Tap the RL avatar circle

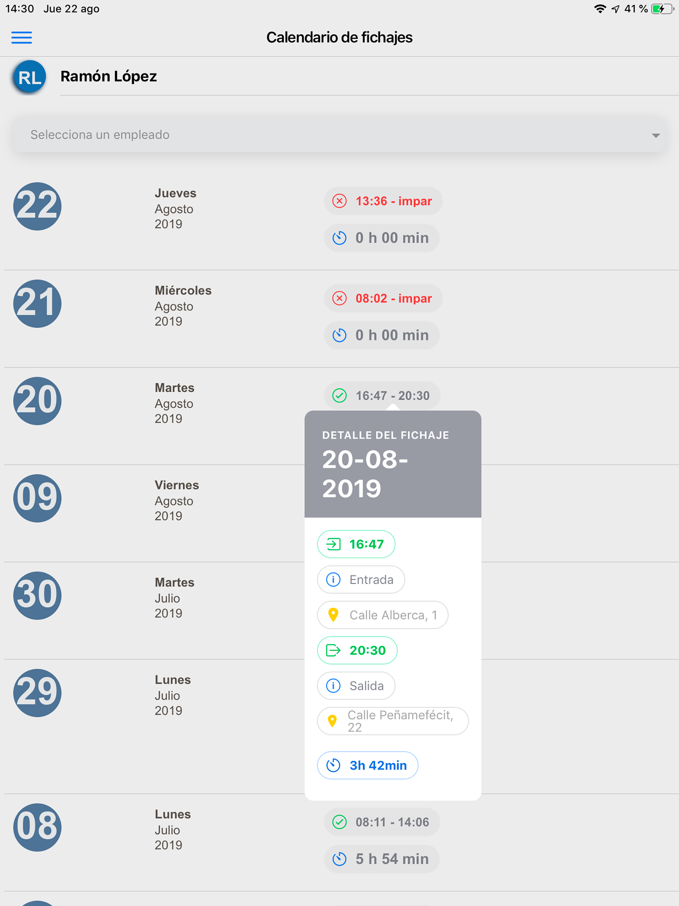[x=30, y=77]
